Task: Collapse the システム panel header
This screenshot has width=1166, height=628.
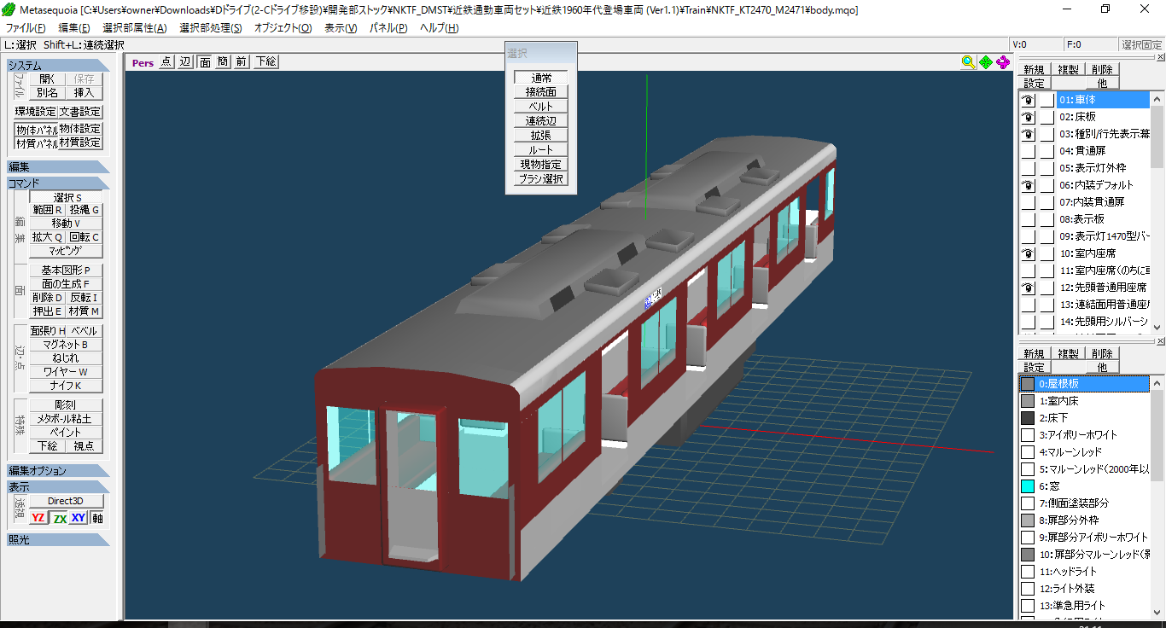Action: (57, 65)
